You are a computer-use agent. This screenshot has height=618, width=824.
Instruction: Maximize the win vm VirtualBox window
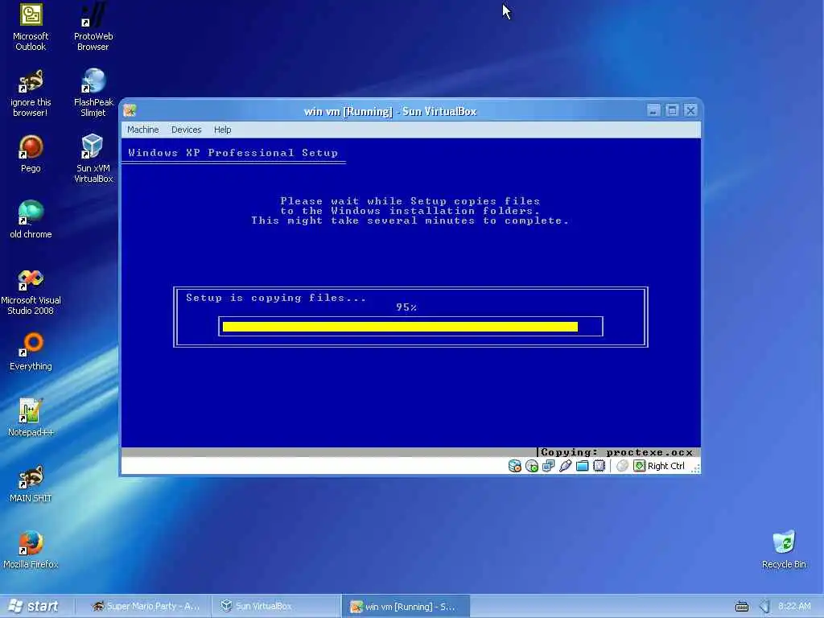click(x=672, y=110)
